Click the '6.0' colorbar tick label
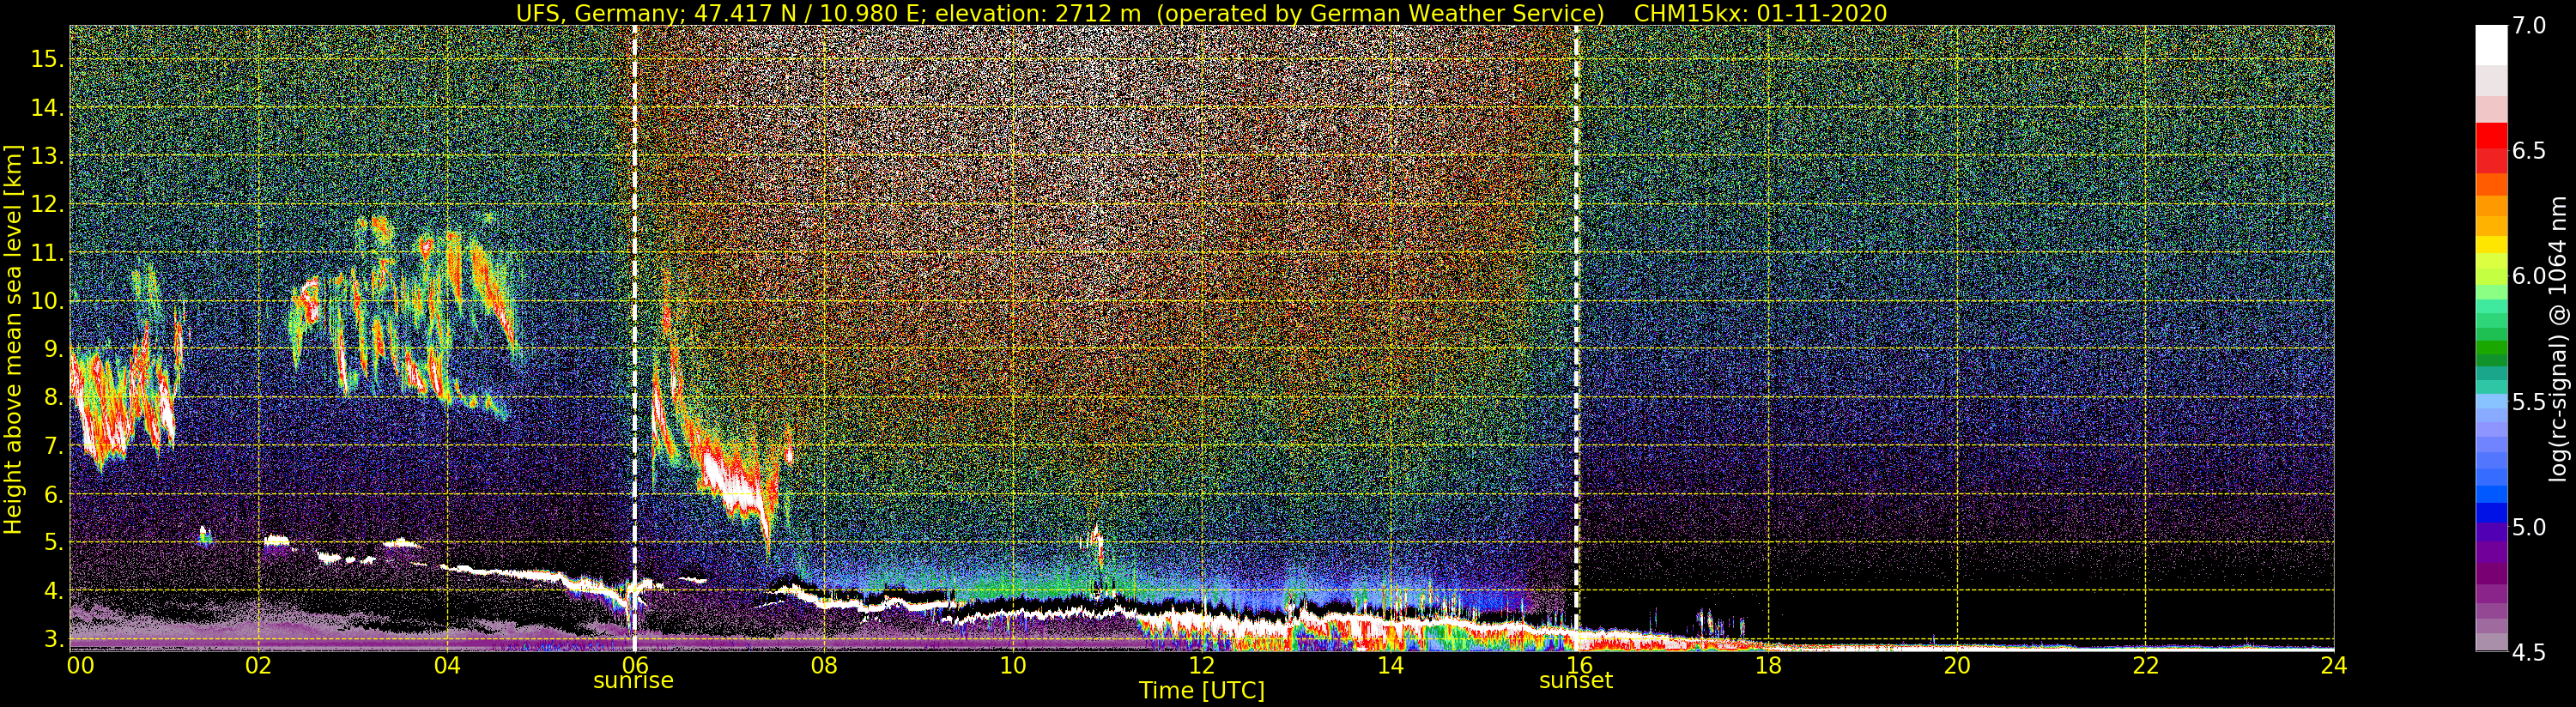The height and width of the screenshot is (707, 2576). point(2528,276)
